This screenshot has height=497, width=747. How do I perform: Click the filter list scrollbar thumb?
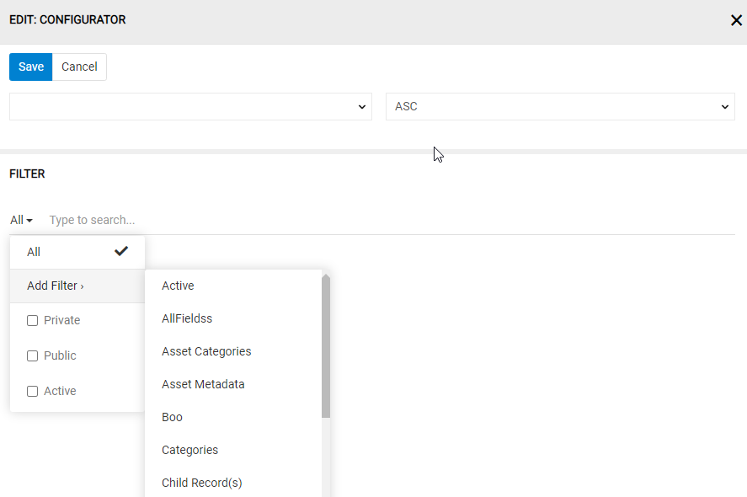pos(326,347)
